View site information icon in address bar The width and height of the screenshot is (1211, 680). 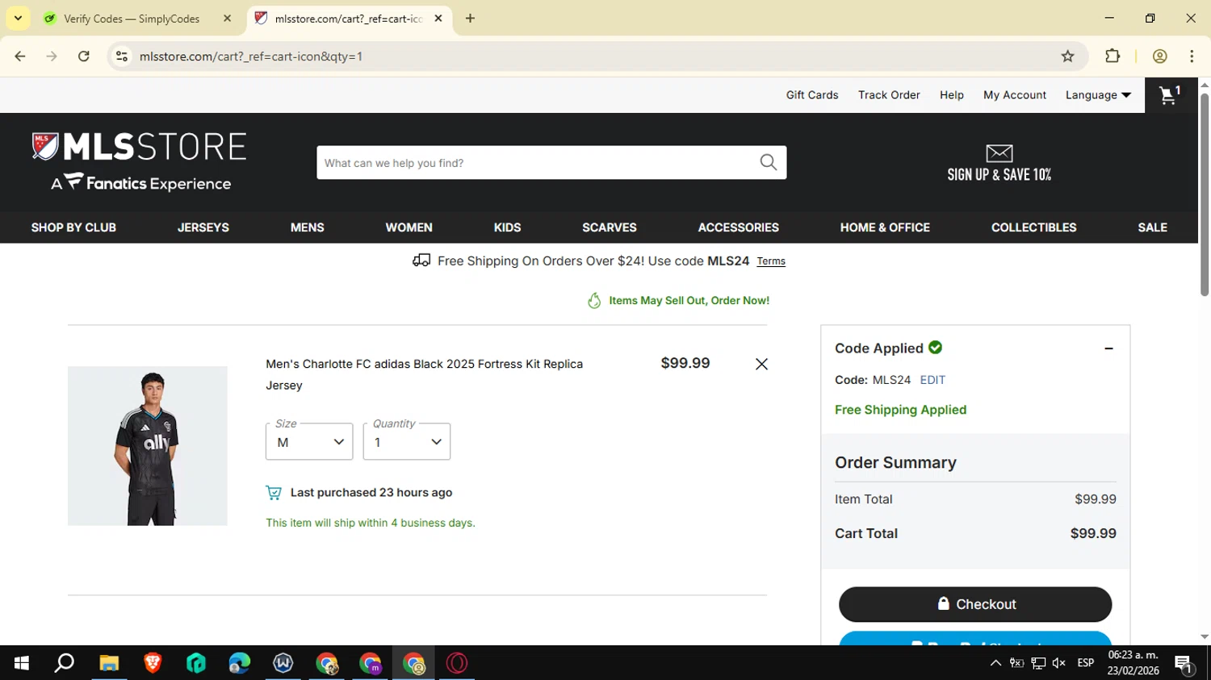(122, 56)
